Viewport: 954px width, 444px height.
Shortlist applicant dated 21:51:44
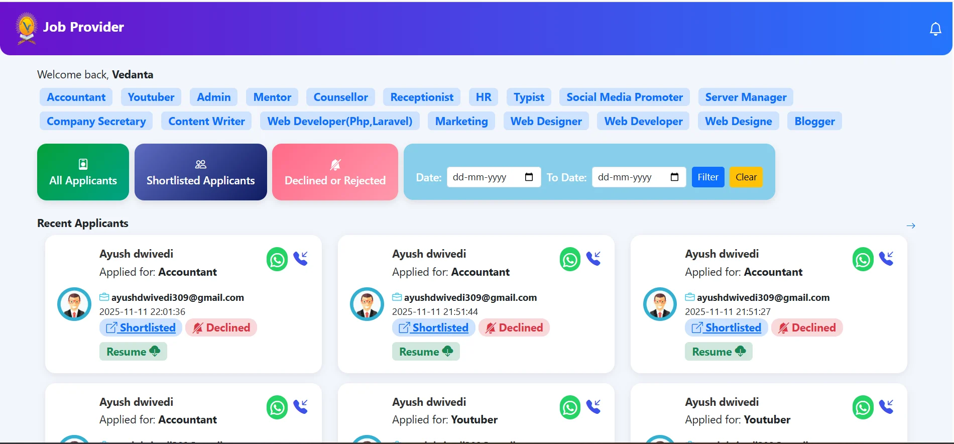[434, 327]
